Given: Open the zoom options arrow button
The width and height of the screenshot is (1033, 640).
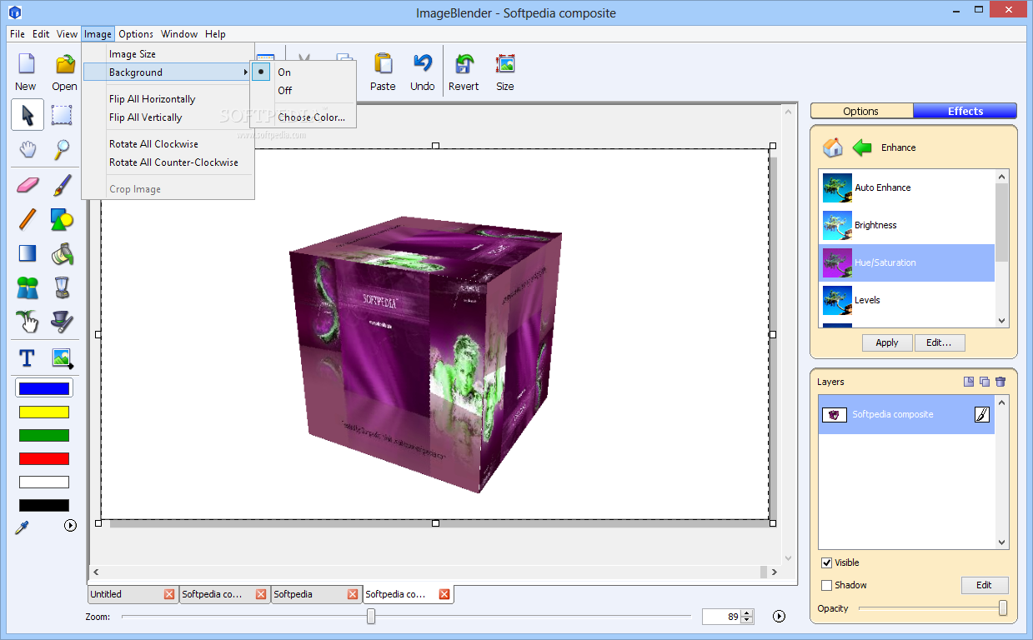Looking at the screenshot, I should tap(779, 617).
